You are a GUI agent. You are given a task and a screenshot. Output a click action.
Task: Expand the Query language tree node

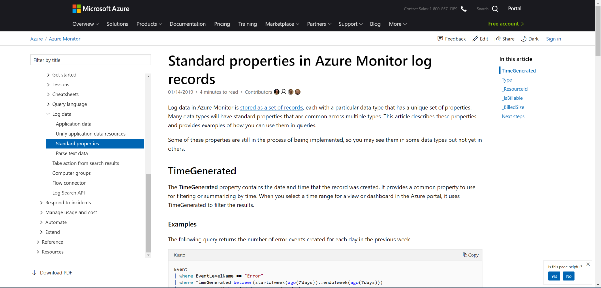pos(48,104)
